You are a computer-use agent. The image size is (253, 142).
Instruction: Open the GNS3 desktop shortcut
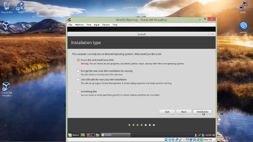(21, 7)
